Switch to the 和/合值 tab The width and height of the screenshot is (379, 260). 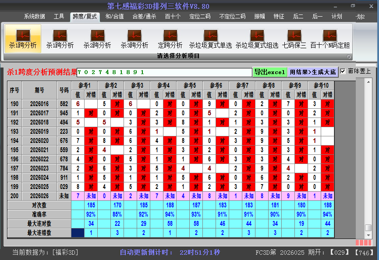pos(114,17)
